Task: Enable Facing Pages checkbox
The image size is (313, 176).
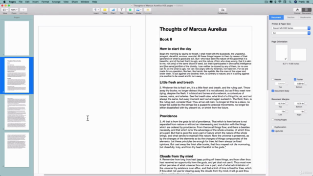Action: tap(273, 120)
